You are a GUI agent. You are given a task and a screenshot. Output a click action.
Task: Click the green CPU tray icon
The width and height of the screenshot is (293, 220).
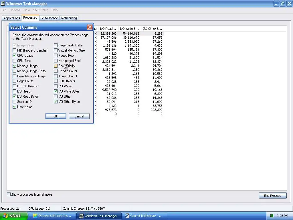[272, 216]
